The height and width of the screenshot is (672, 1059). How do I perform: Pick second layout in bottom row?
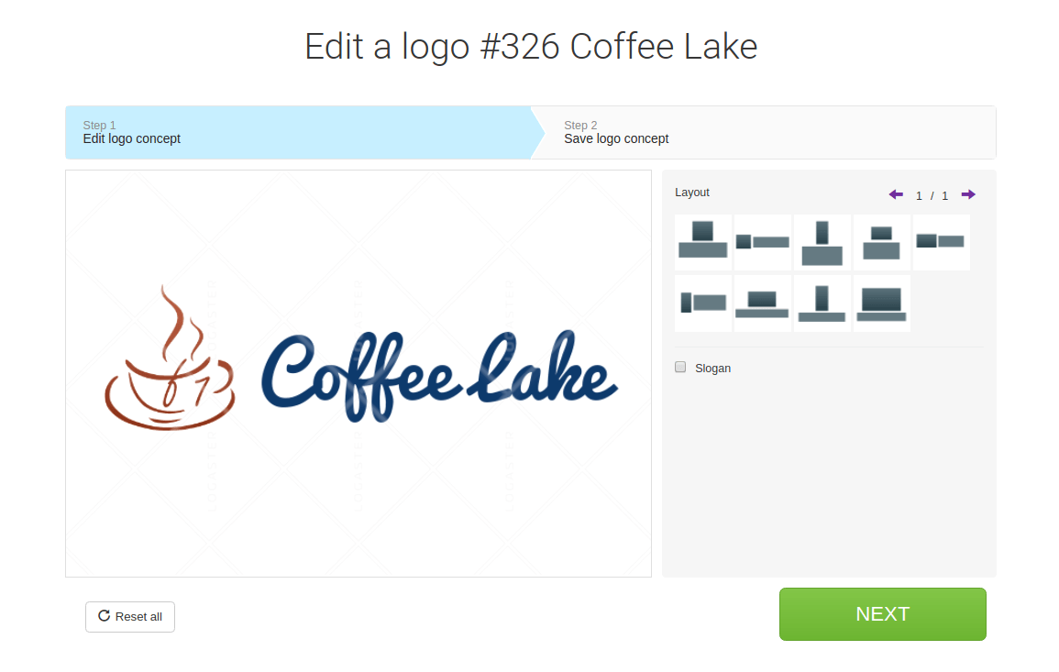(763, 303)
